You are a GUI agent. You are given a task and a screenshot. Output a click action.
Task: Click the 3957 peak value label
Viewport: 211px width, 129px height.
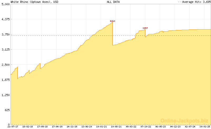[x=145, y=28]
